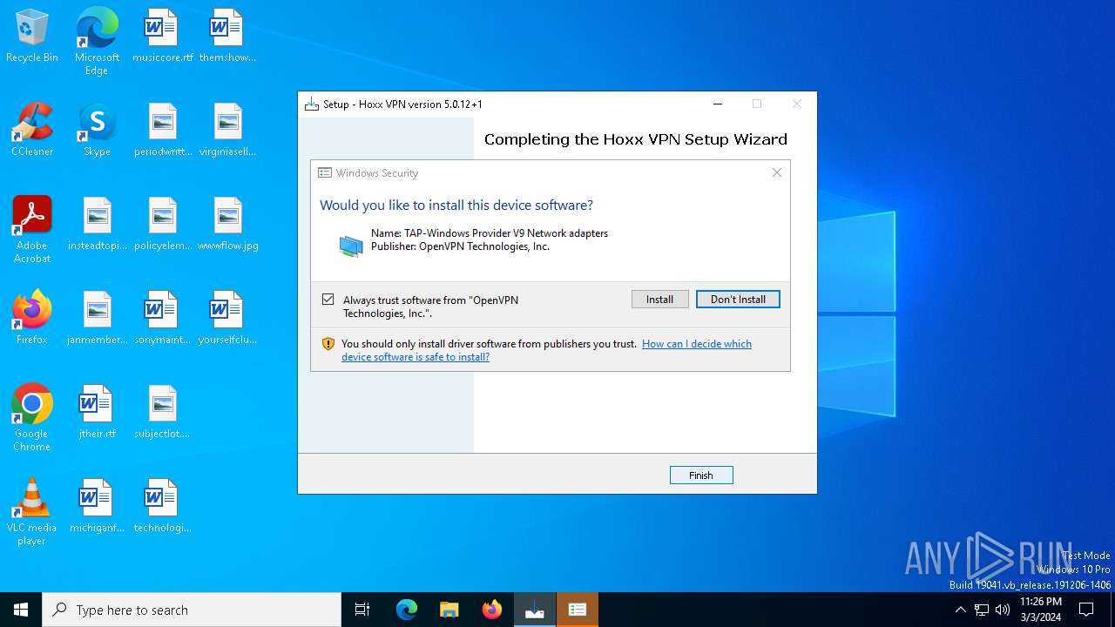Open Firefox from the taskbar
This screenshot has height=627, width=1115.
click(x=492, y=610)
